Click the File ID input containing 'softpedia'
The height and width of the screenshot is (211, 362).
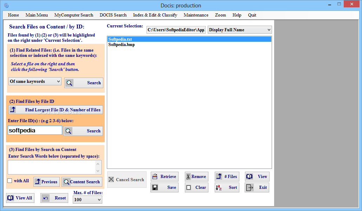coord(35,130)
